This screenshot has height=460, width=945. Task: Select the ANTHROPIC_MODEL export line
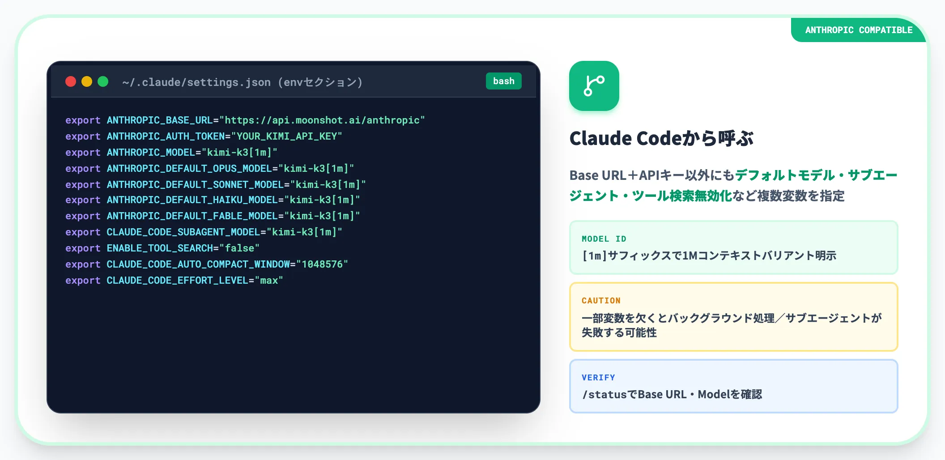point(171,152)
